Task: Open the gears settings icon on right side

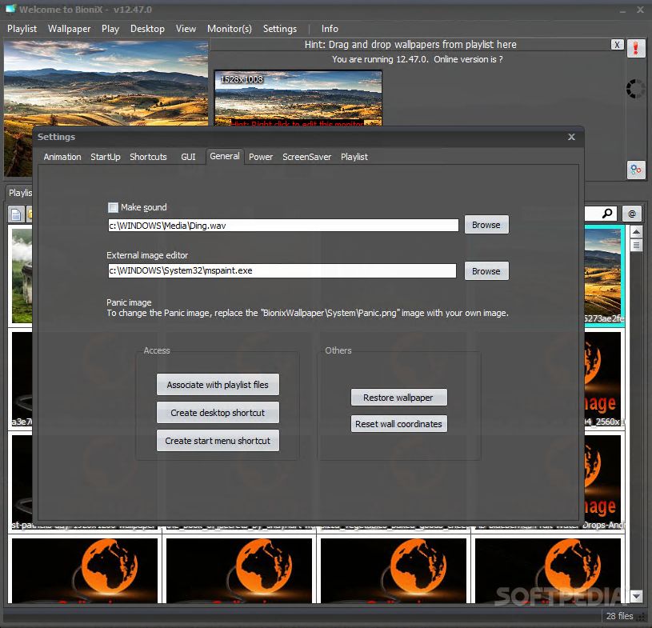Action: point(636,170)
